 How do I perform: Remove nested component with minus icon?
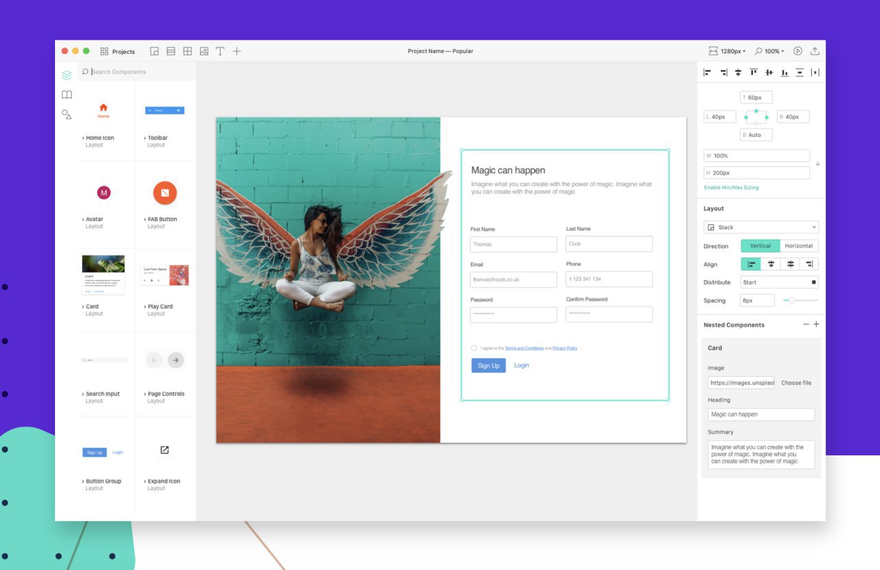pyautogui.click(x=806, y=324)
